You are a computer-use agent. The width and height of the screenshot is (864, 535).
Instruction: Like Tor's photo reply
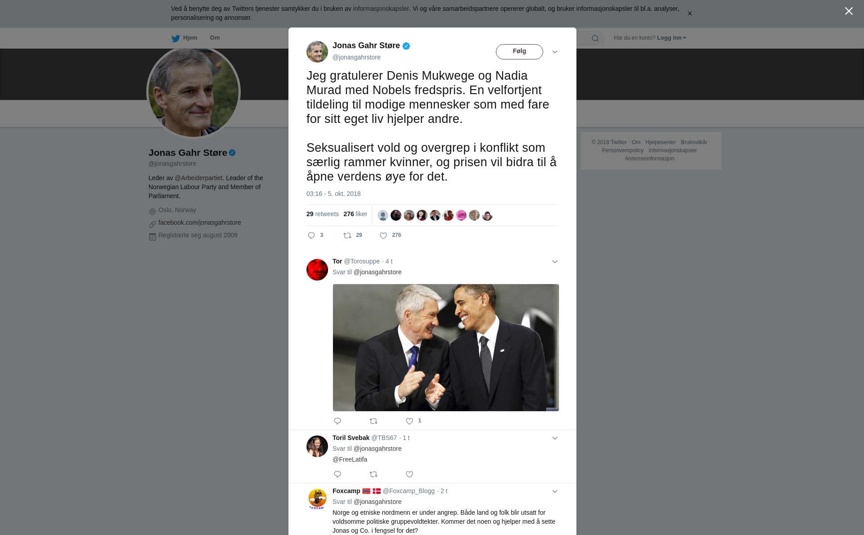coord(409,421)
